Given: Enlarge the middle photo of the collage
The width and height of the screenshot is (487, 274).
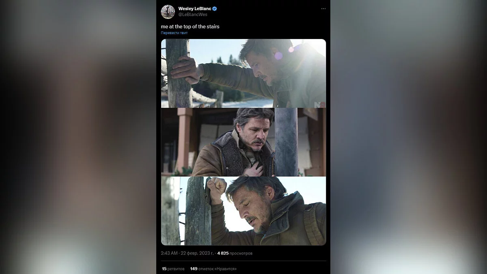Looking at the screenshot, I should (x=243, y=142).
